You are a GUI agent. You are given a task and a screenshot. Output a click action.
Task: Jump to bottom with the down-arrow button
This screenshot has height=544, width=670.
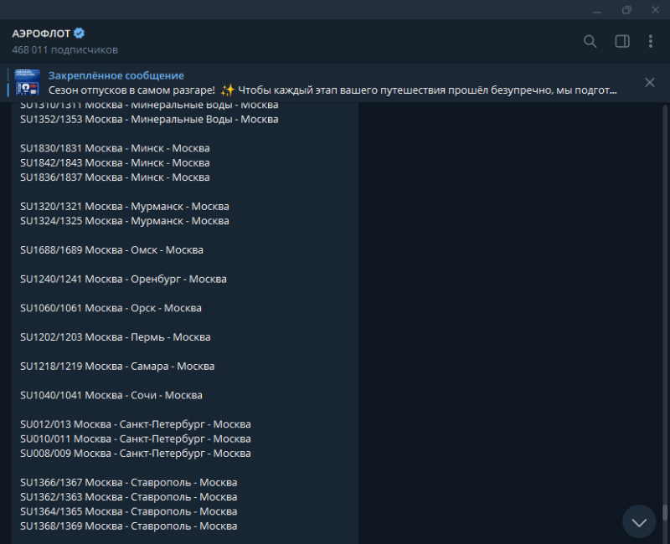(x=639, y=521)
